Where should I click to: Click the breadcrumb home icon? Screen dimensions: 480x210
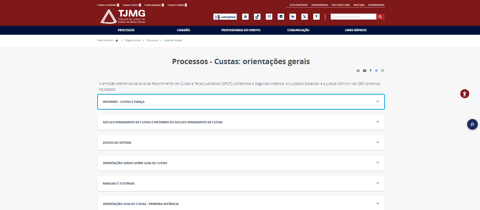117,40
